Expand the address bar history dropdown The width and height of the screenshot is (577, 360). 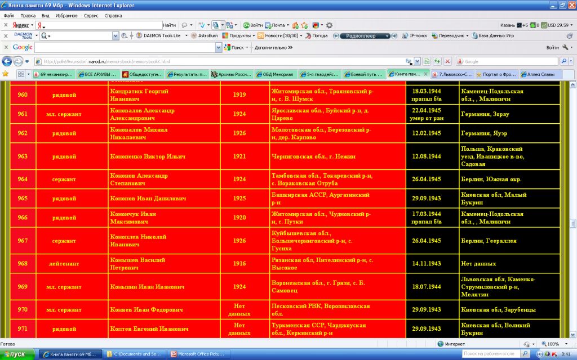tap(417, 61)
